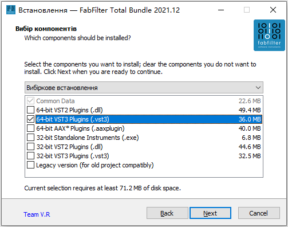Enable 64-bit VST2 Plugins (.dll) checkbox
Screen dimensions: 288x227
coord(30,110)
